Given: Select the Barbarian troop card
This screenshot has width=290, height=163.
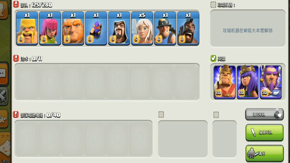Looking at the screenshot, I should [27, 28].
